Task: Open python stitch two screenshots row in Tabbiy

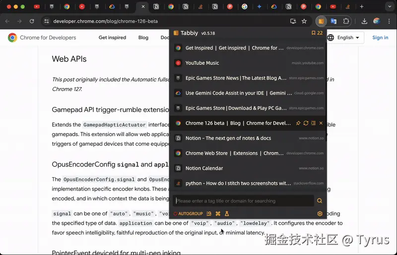Action: point(248,183)
